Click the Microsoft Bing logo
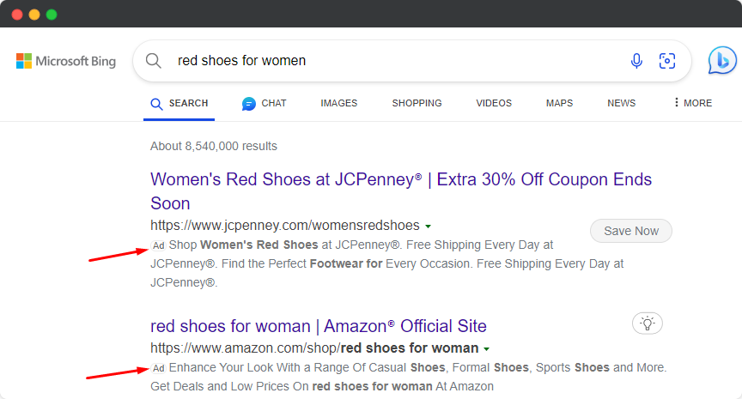742x399 pixels. click(x=66, y=61)
